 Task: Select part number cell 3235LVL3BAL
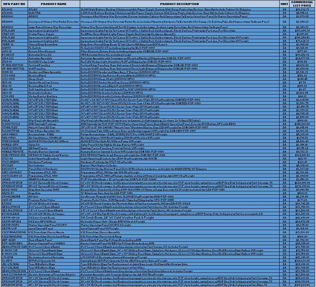click(x=14, y=100)
